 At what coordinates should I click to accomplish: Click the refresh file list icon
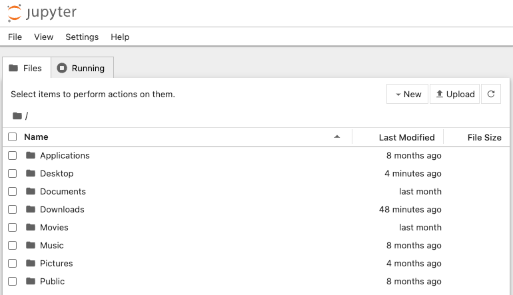point(491,95)
